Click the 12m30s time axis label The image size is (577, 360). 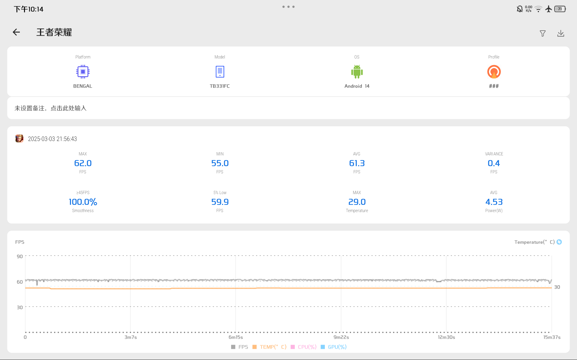[446, 337]
